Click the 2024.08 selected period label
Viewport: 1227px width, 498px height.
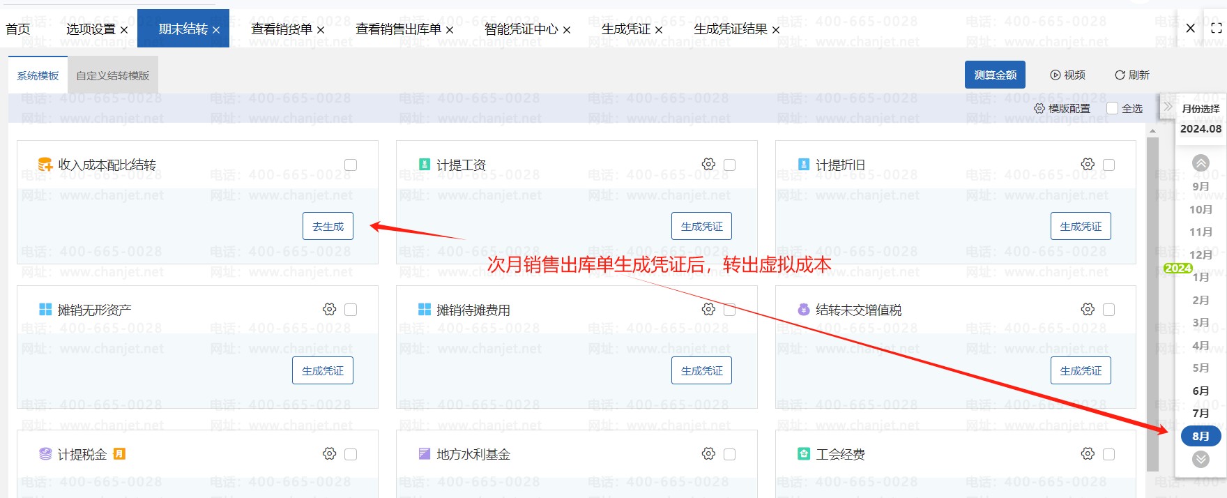[1201, 128]
